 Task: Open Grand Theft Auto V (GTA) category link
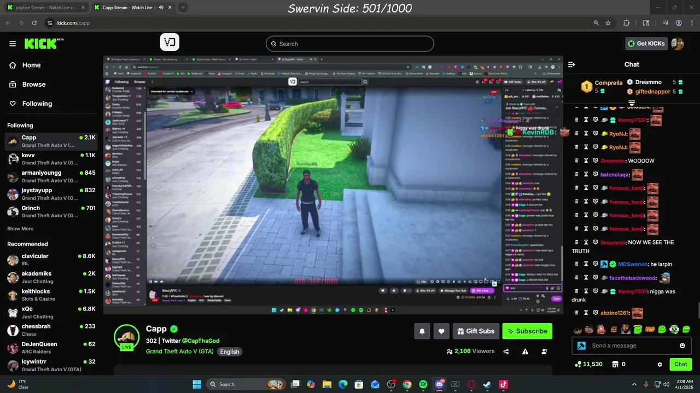click(x=180, y=352)
